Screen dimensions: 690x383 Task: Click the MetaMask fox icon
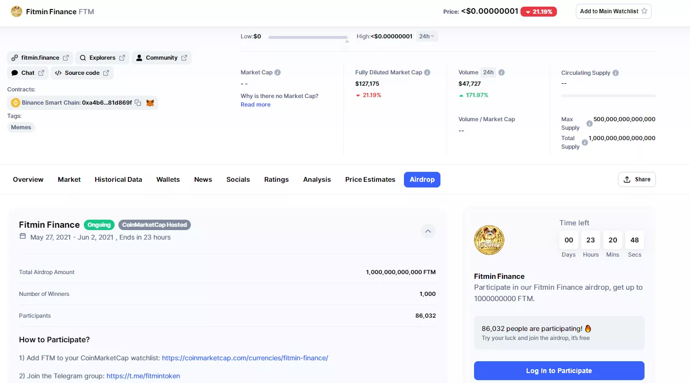click(x=150, y=103)
